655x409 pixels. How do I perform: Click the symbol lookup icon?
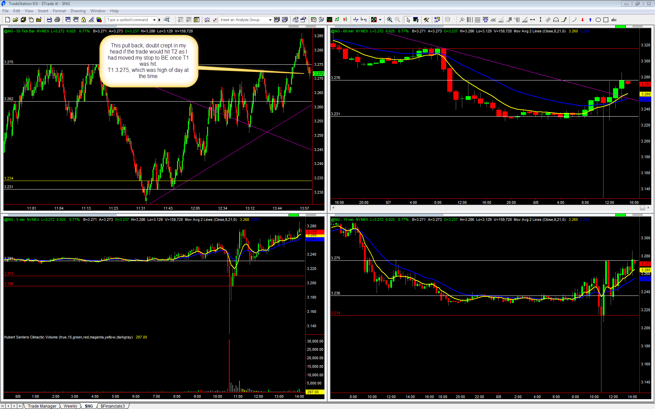pyautogui.click(x=166, y=20)
